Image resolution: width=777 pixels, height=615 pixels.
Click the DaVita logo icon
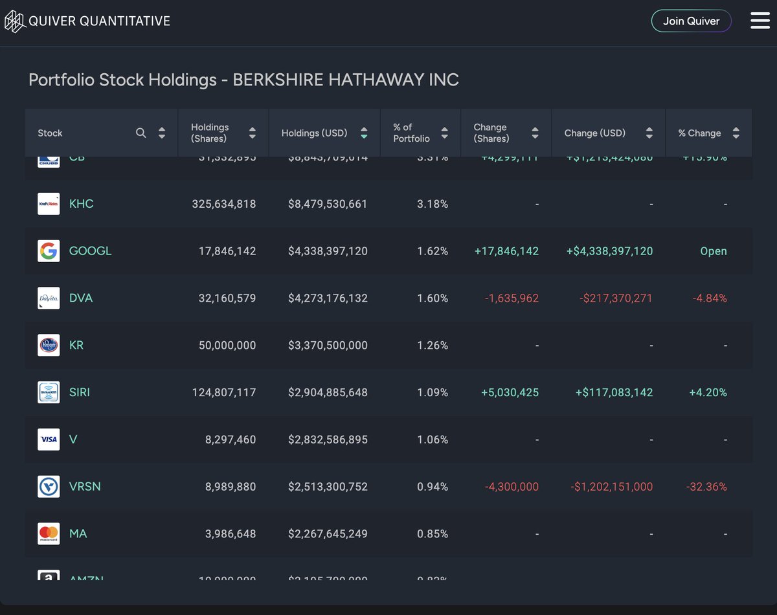[49, 298]
